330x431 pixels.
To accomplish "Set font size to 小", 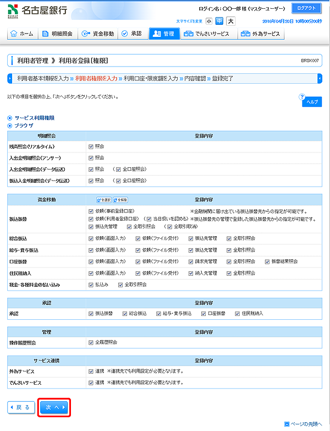I will pos(209,21).
